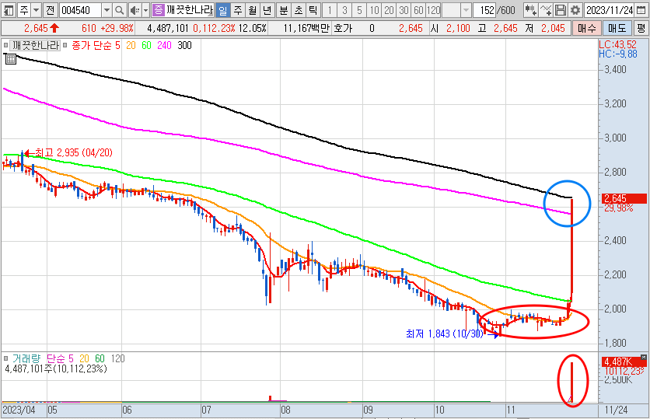Toggle small square before 깨끗한나라 legend
Viewport: 650px width, 419px height.
(5, 45)
